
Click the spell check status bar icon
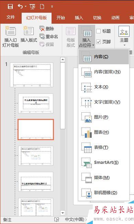pos(57,220)
